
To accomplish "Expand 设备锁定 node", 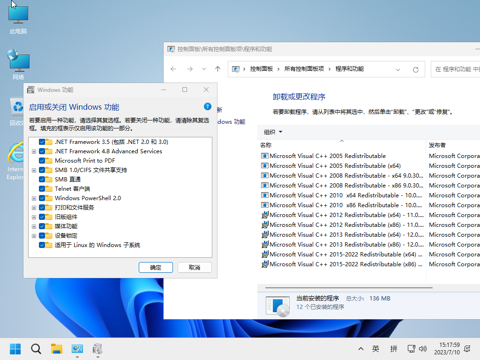I will pyautogui.click(x=34, y=236).
